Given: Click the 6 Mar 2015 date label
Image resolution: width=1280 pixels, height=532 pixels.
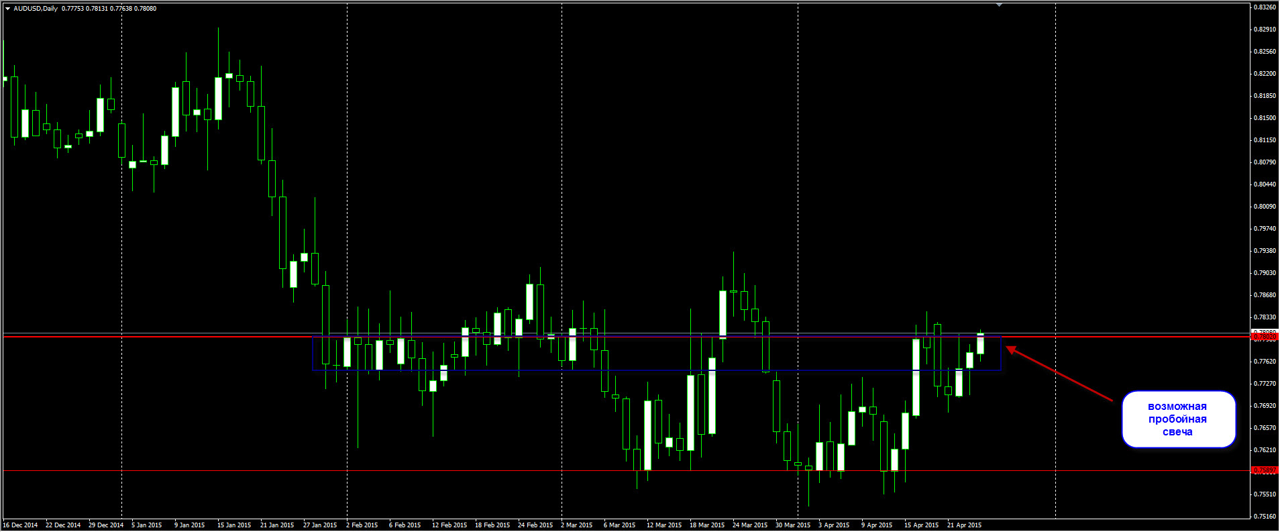Looking at the screenshot, I should pos(620,525).
